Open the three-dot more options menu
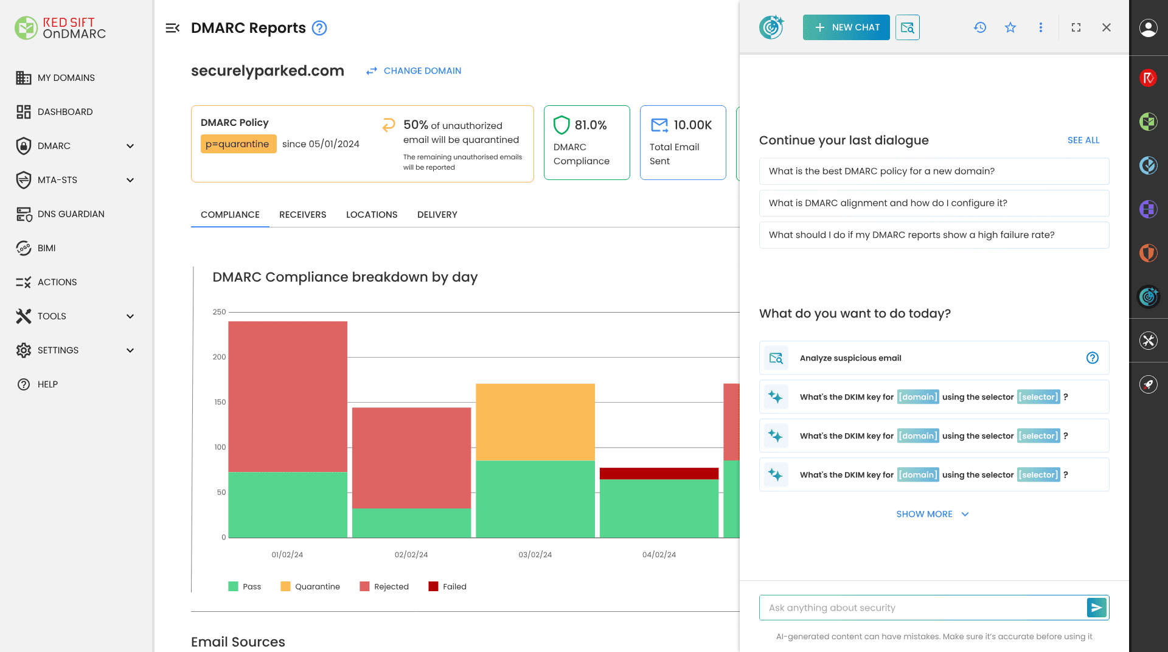This screenshot has width=1168, height=652. [1040, 27]
